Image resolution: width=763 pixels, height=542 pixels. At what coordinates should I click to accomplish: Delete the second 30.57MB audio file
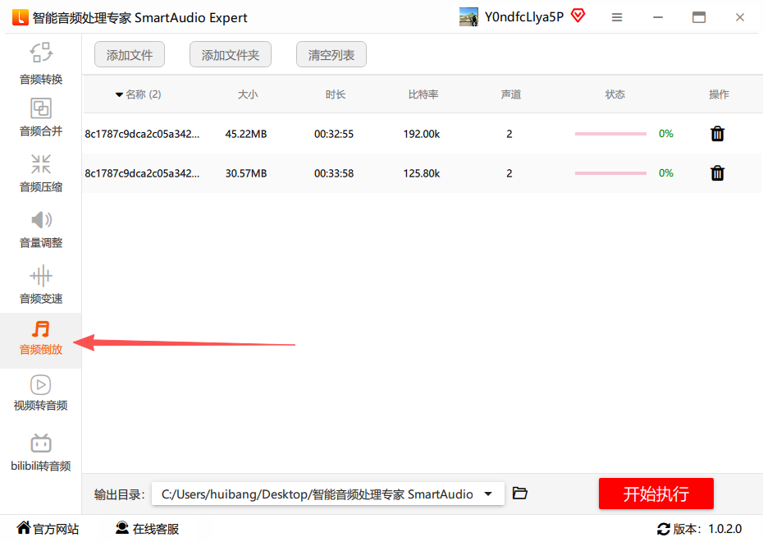(717, 173)
